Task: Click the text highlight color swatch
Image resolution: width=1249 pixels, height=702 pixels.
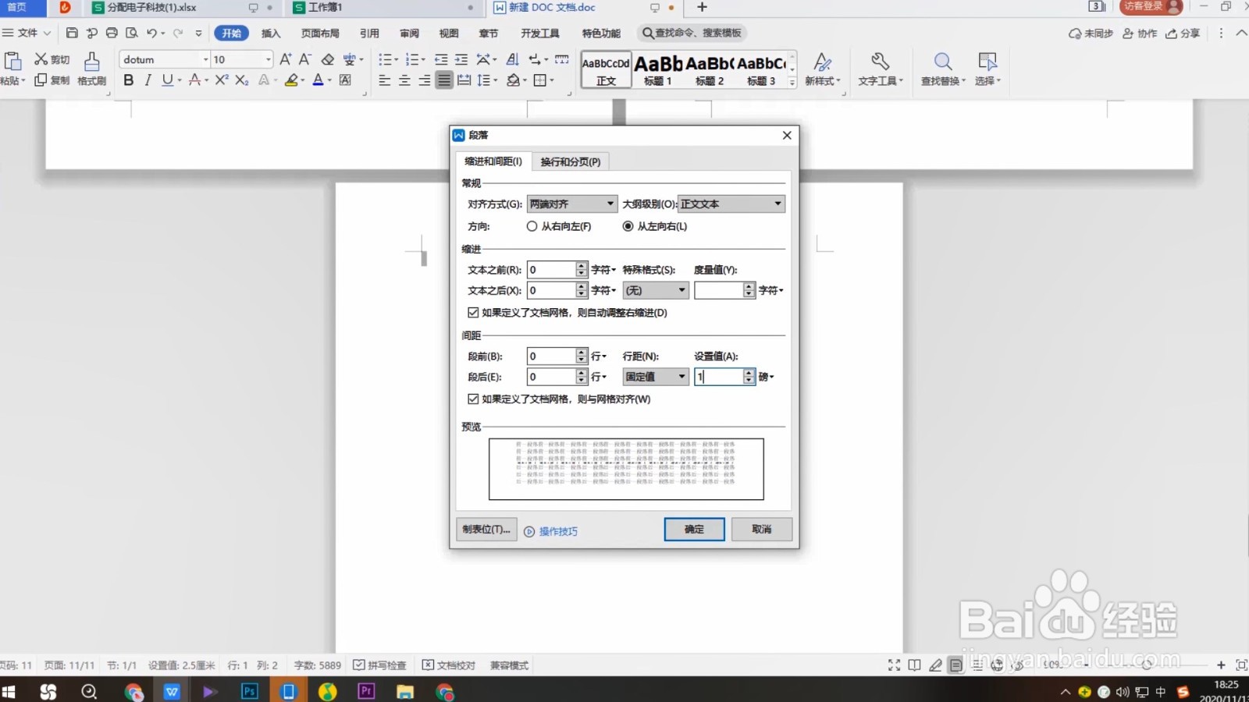Action: 291,80
